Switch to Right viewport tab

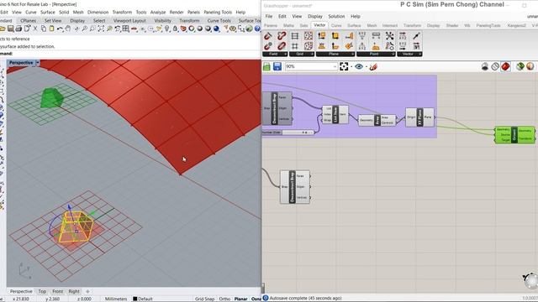pyautogui.click(x=74, y=291)
